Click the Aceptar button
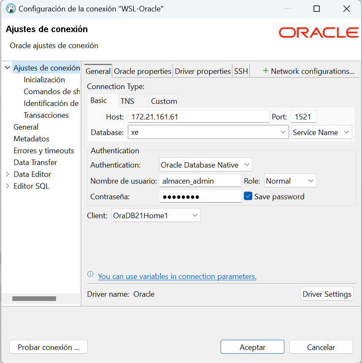 coord(252,347)
